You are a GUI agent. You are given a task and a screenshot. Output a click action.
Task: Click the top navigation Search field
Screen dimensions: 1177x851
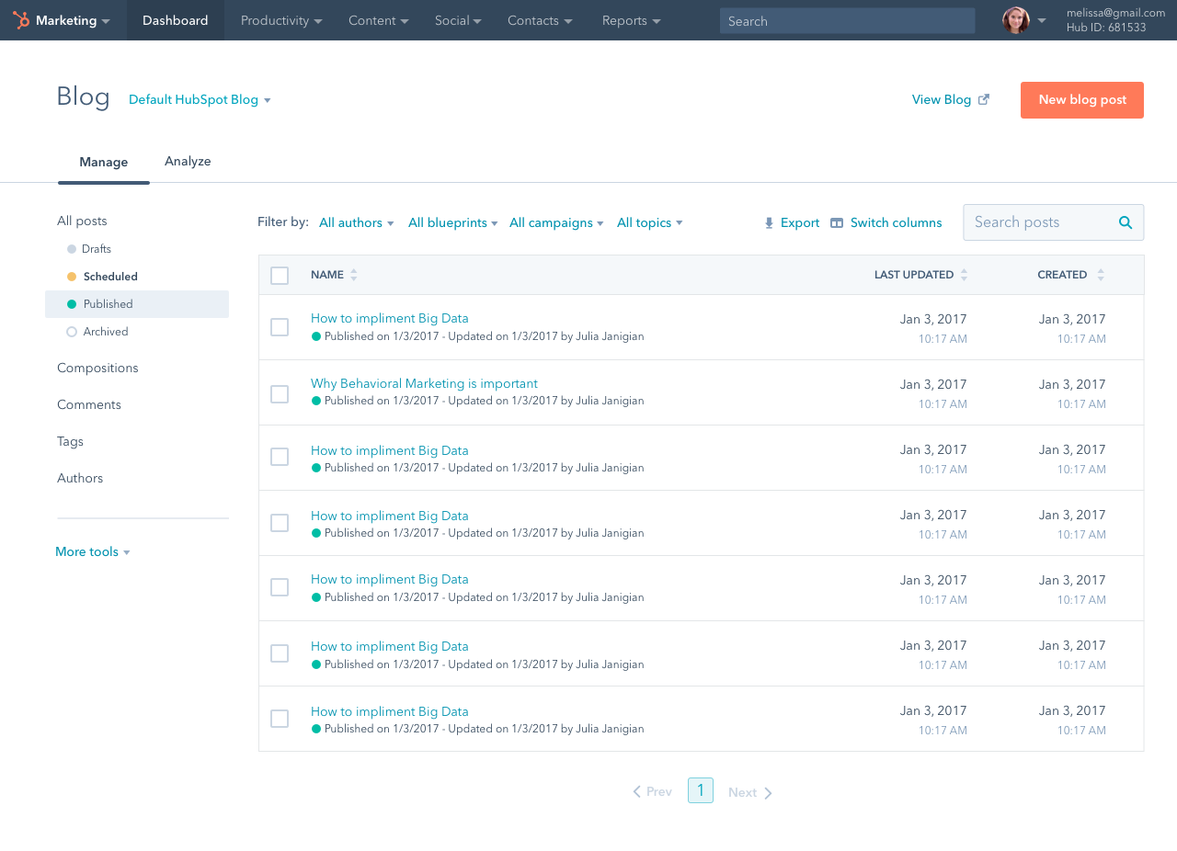click(x=846, y=21)
